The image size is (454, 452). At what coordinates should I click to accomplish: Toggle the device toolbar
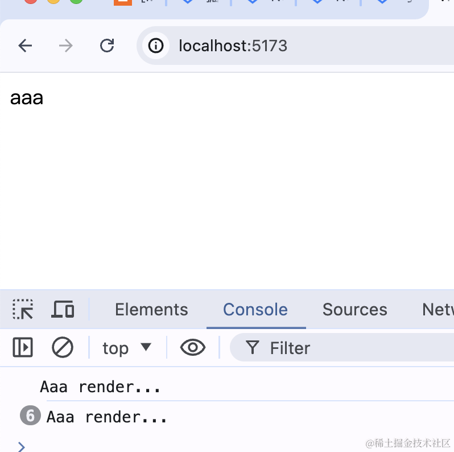(x=63, y=309)
